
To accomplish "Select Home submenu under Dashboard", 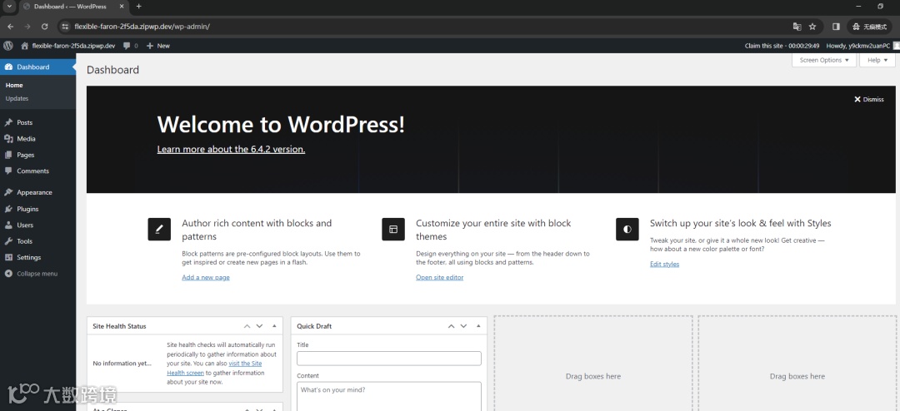I will (x=14, y=85).
